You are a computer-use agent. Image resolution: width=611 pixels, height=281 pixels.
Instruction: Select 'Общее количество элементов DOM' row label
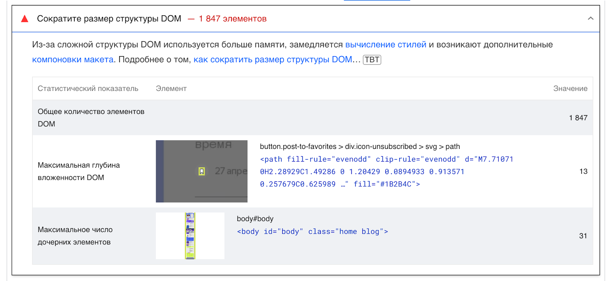coord(91,118)
